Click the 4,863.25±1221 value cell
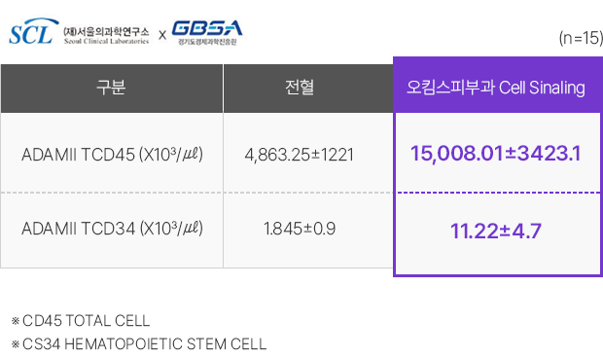 tap(300, 155)
